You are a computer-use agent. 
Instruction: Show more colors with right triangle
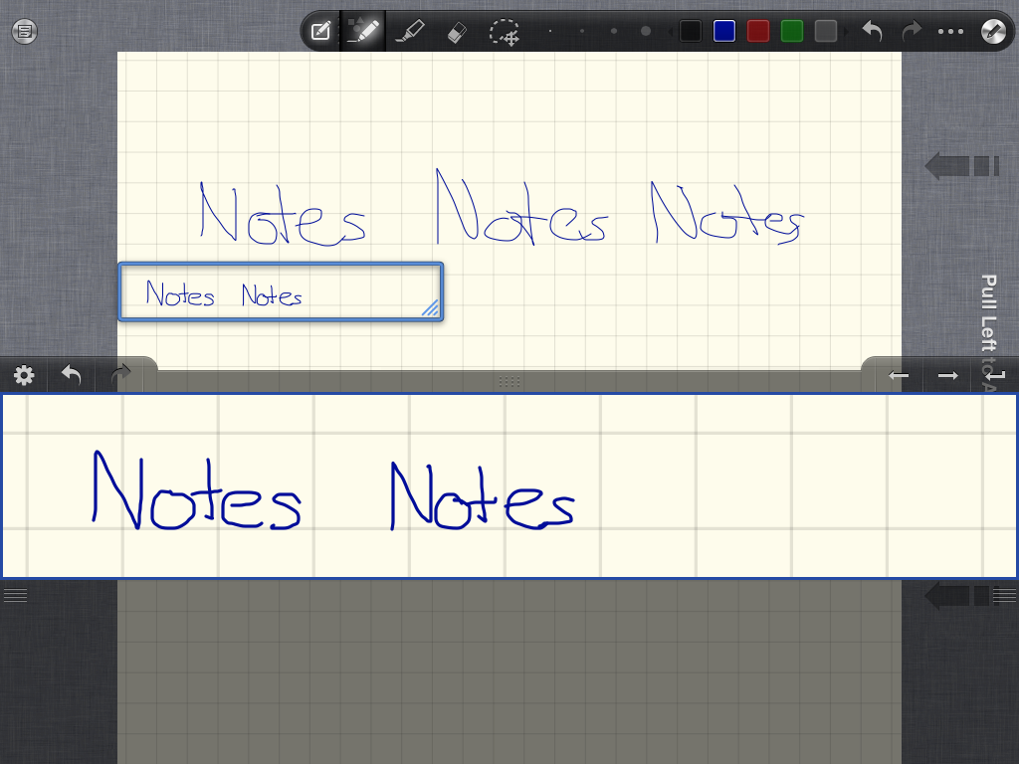[846, 31]
